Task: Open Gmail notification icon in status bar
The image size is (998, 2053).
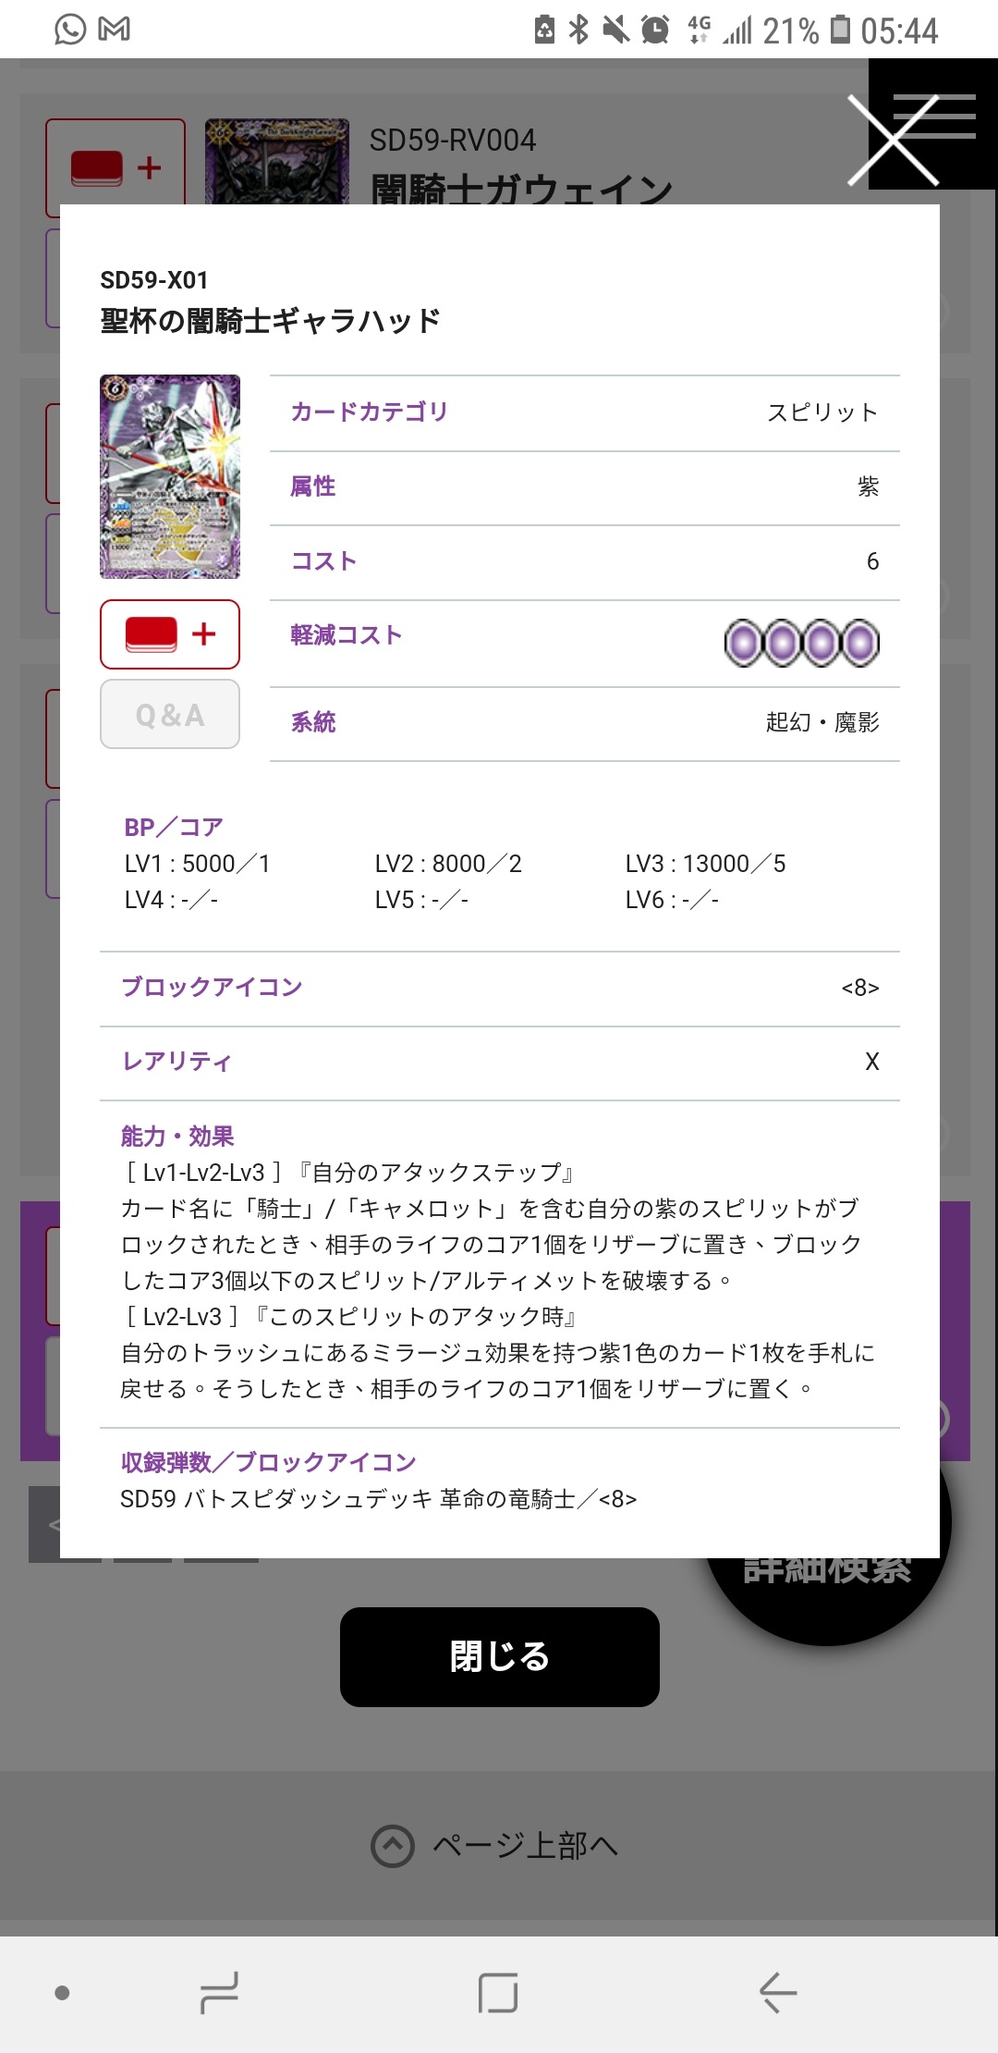Action: point(114,30)
